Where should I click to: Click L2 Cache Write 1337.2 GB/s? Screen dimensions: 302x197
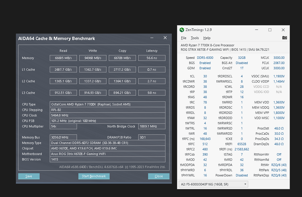93,81
